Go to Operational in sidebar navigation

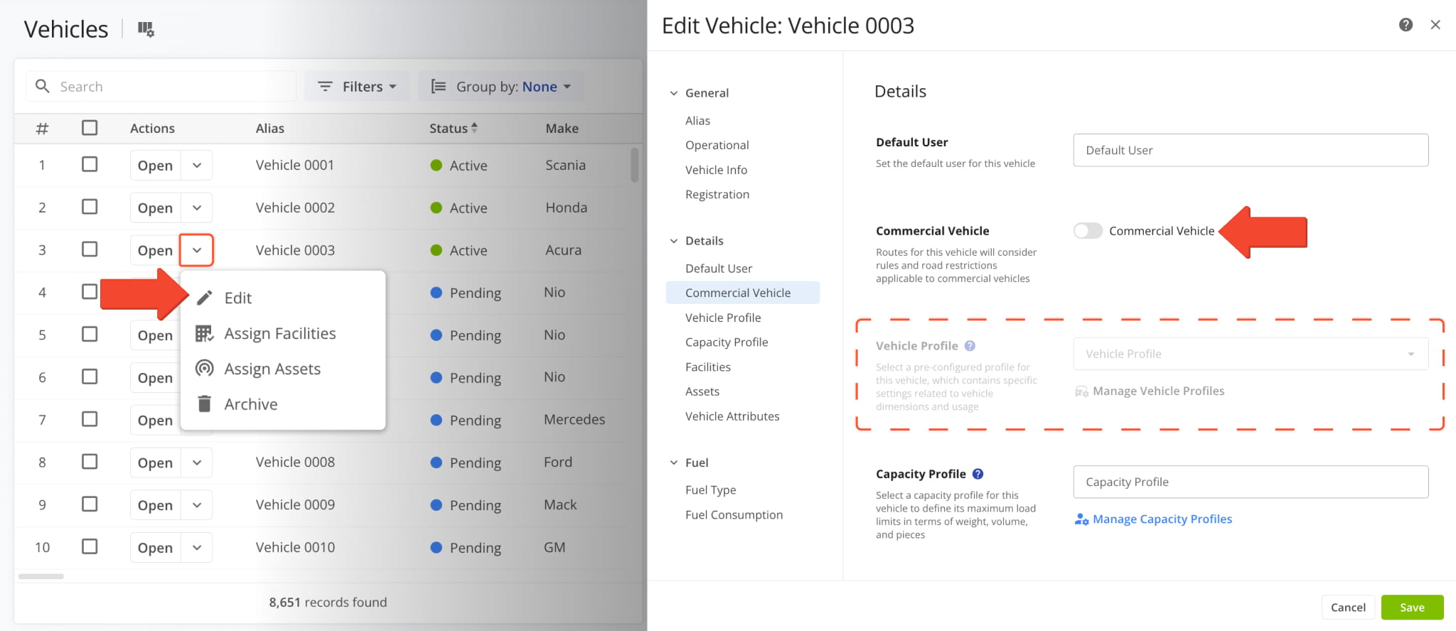point(717,145)
